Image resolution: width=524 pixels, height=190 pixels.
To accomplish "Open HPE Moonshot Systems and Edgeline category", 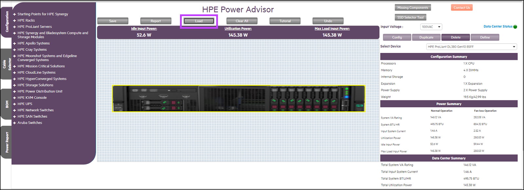I will (x=47, y=58).
